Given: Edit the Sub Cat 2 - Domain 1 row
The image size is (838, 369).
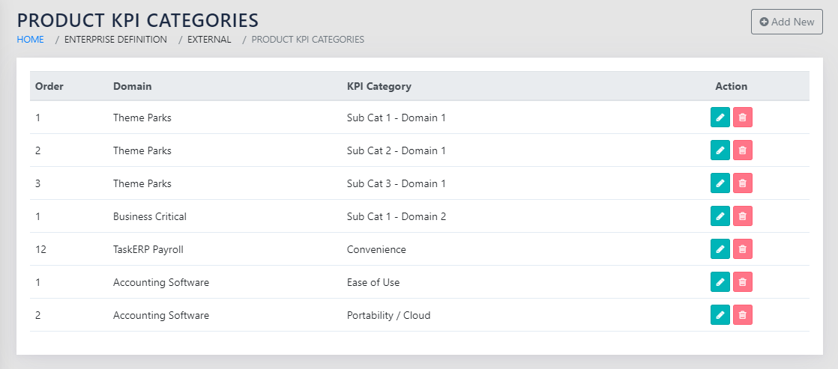Looking at the screenshot, I should (x=720, y=150).
